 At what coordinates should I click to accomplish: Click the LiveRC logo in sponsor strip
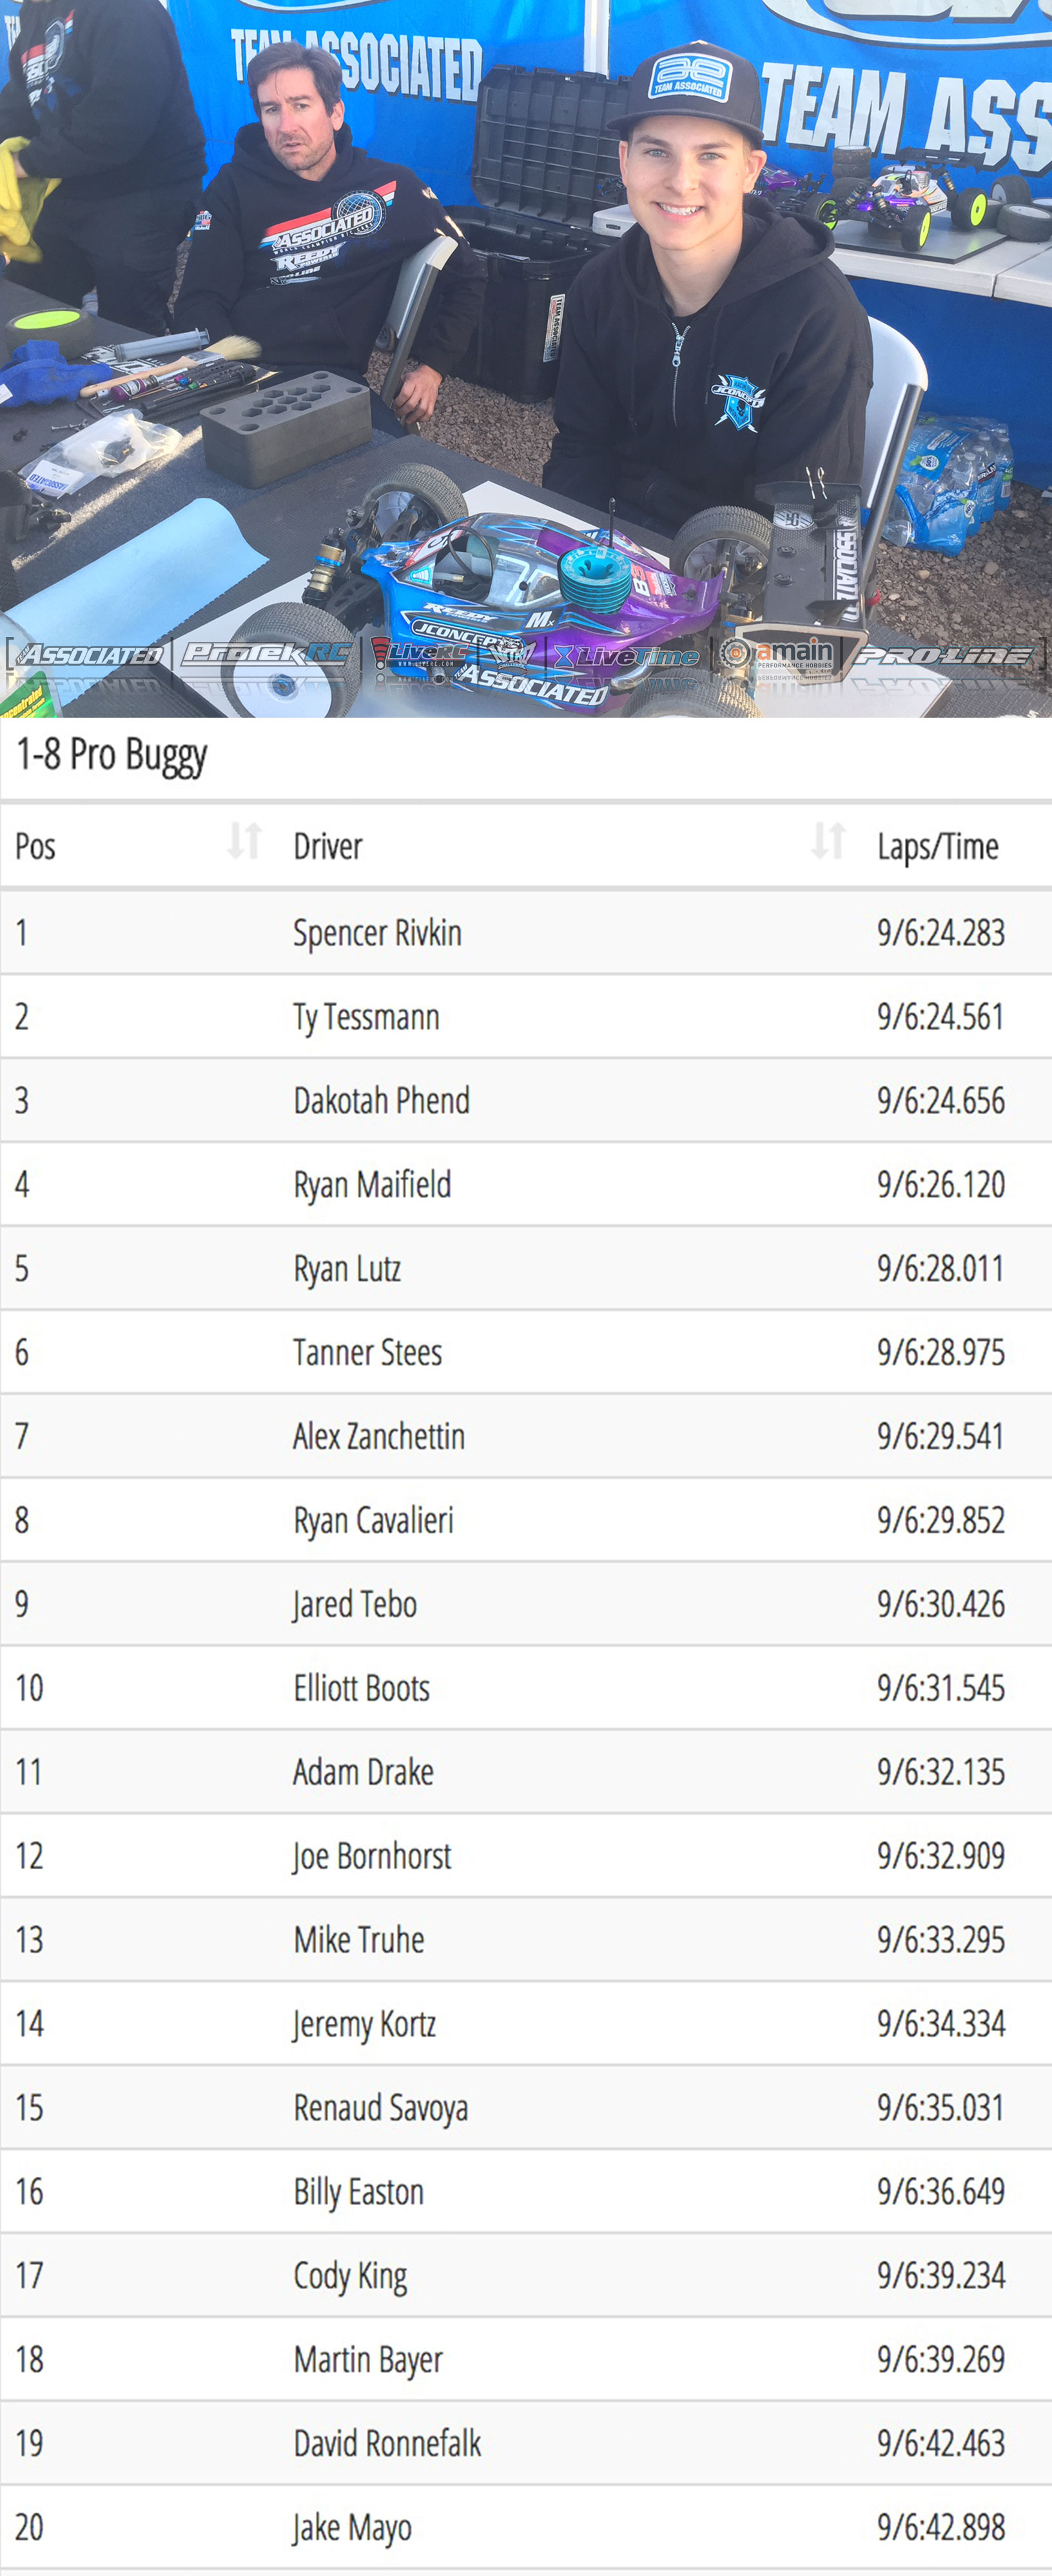pyautogui.click(x=420, y=654)
